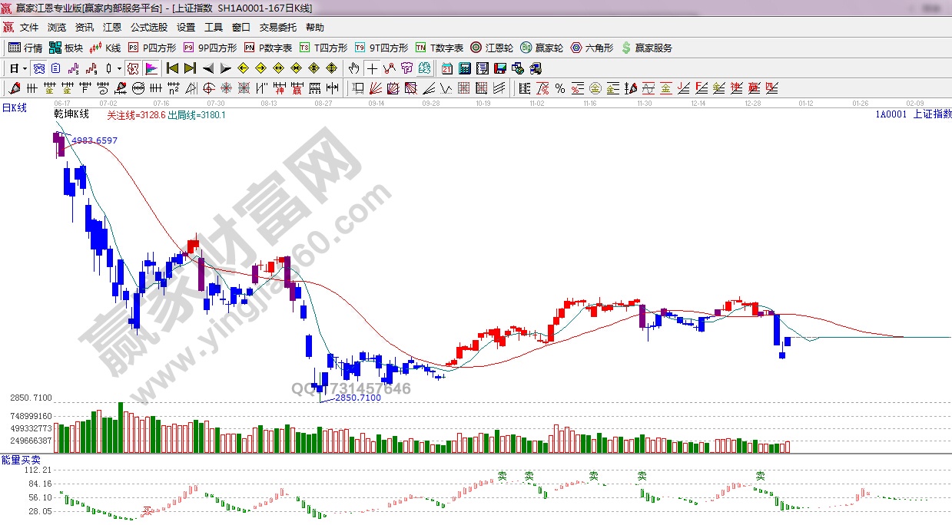Open the 江恩轮 Gann wheel tool
952x525 pixels.
(x=493, y=48)
